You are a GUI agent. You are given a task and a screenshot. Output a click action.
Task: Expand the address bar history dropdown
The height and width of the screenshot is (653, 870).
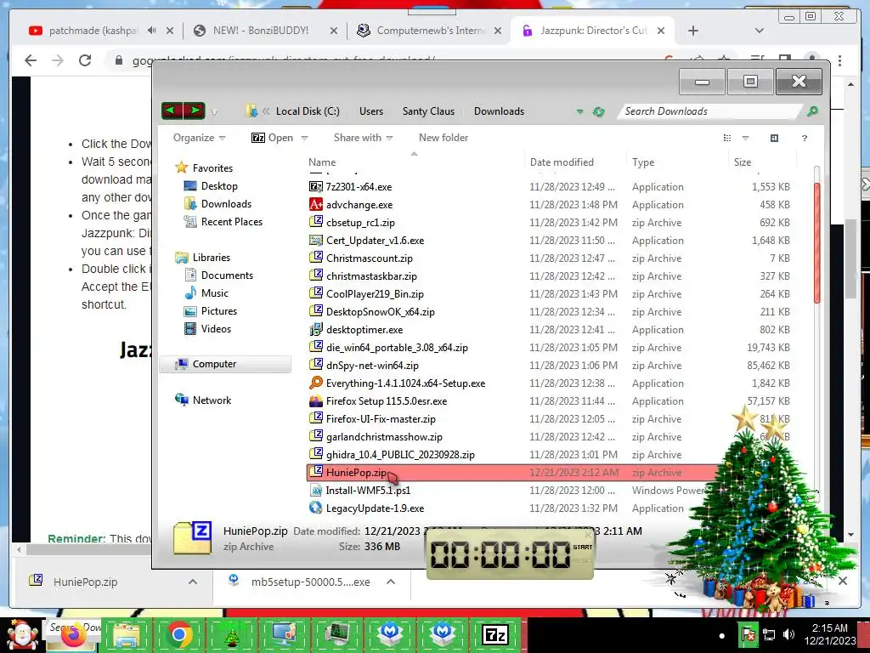[579, 111]
